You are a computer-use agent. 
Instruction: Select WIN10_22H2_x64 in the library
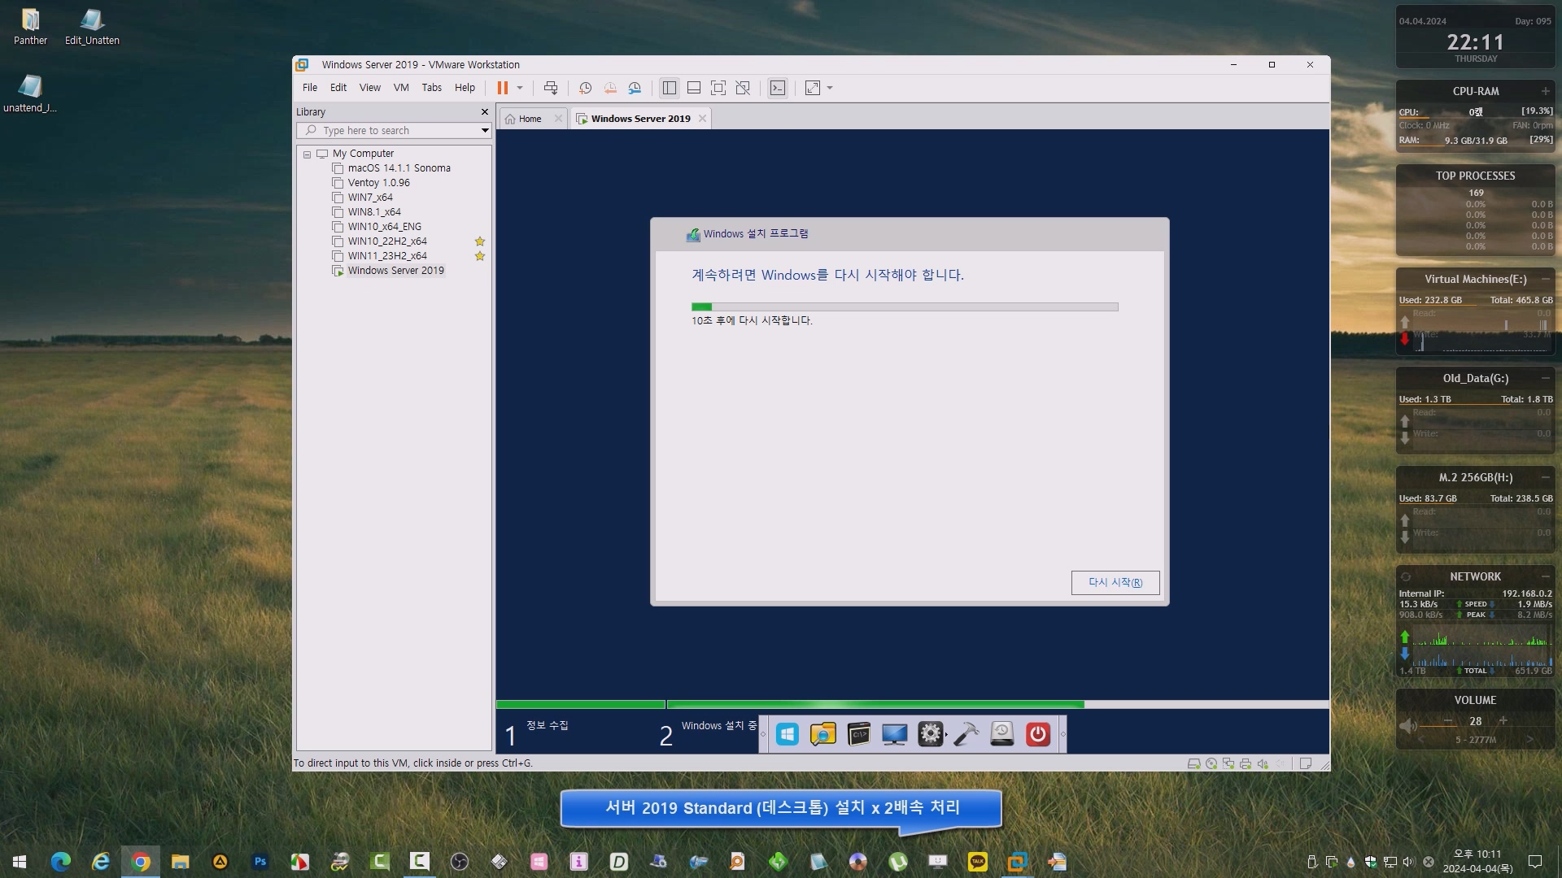pyautogui.click(x=387, y=241)
